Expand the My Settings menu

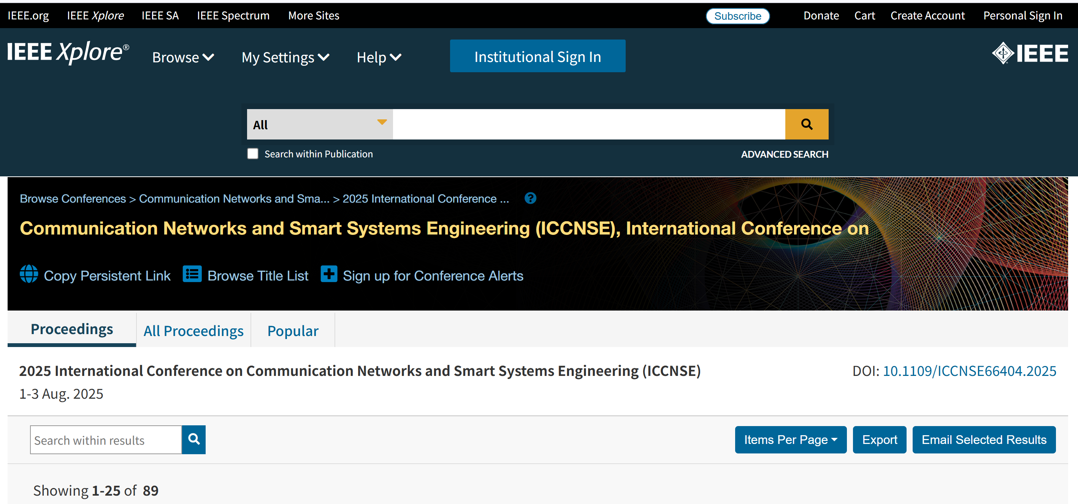point(285,57)
